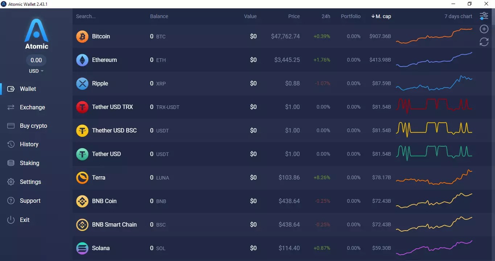The width and height of the screenshot is (495, 261).
Task: Click the Buy crypto card icon
Action: [x=11, y=126]
